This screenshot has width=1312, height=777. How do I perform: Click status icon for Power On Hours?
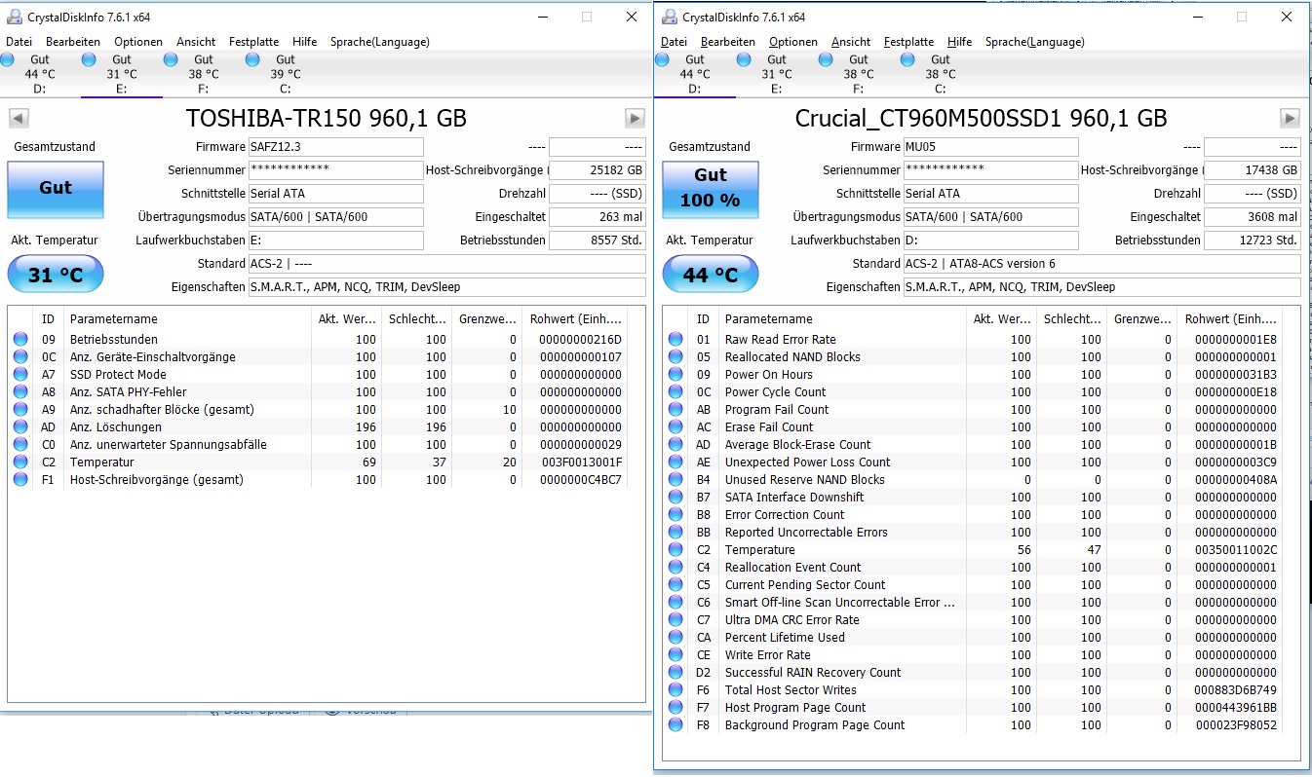coord(675,375)
